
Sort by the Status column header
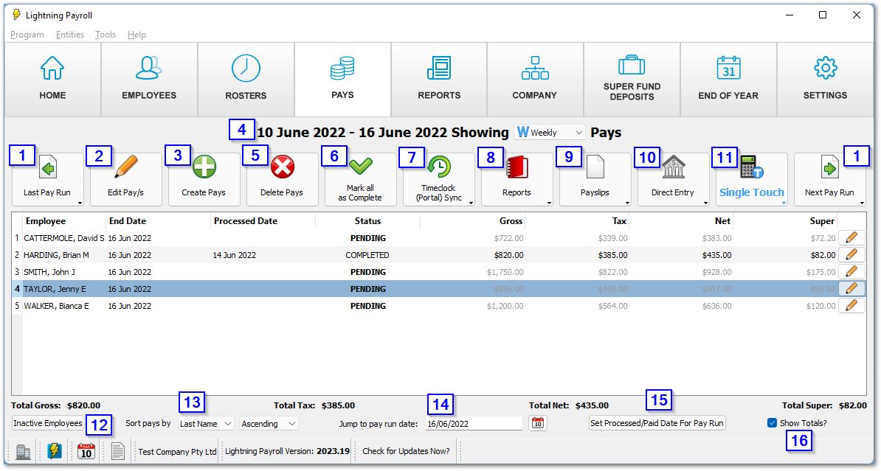[368, 221]
